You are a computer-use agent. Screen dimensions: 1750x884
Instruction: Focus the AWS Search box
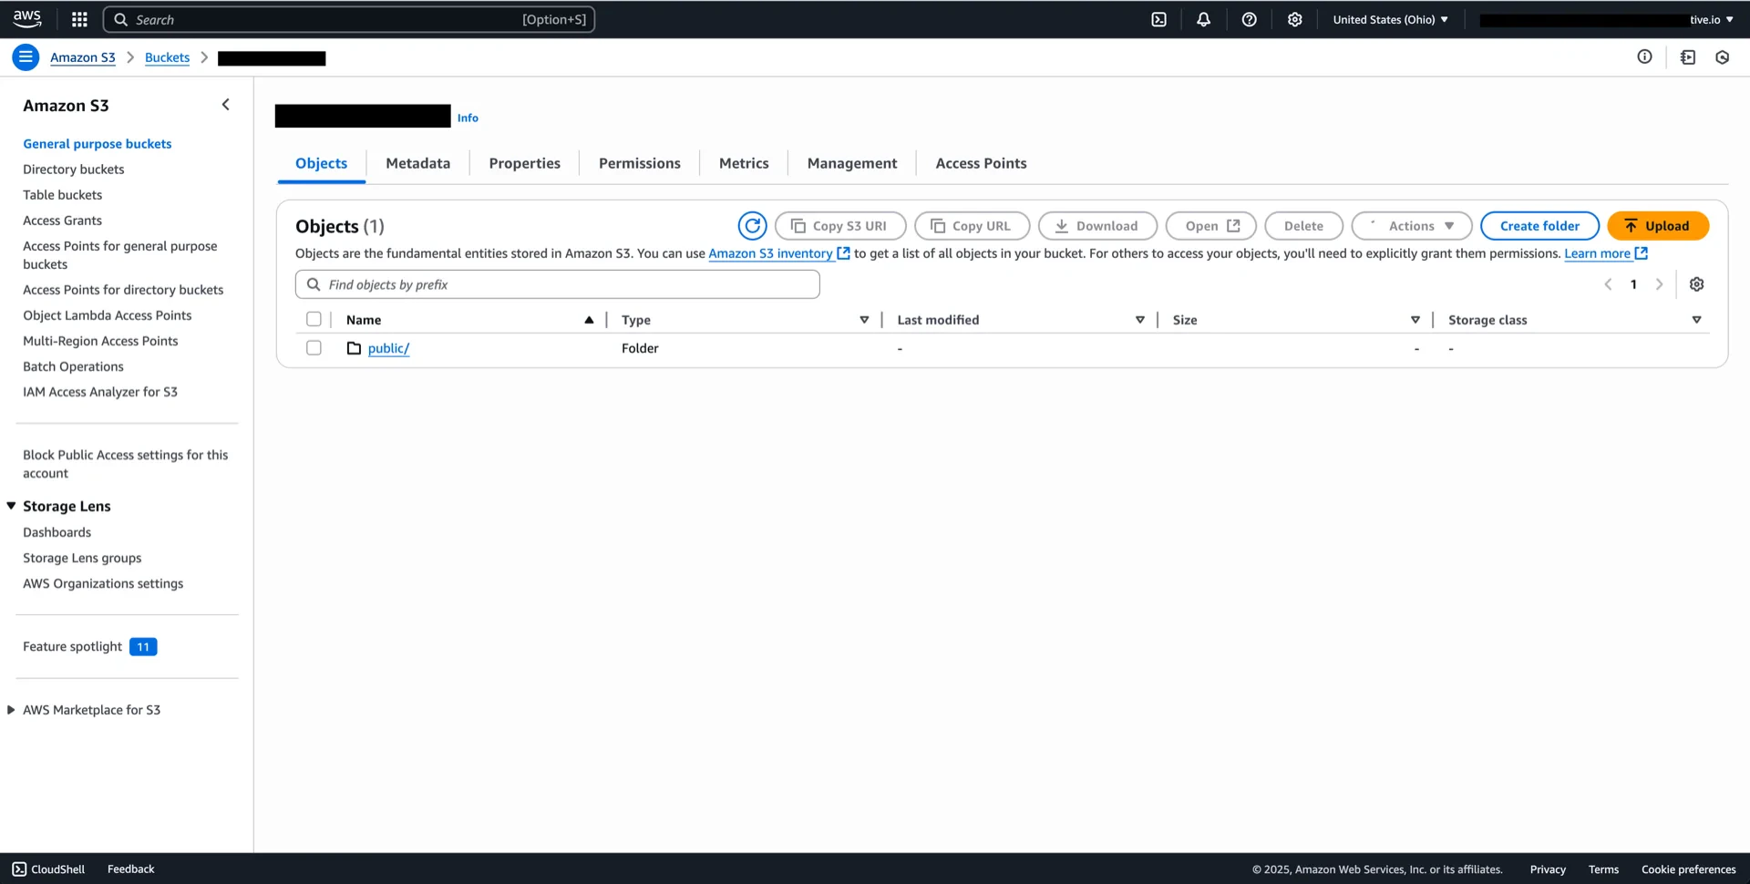click(349, 19)
